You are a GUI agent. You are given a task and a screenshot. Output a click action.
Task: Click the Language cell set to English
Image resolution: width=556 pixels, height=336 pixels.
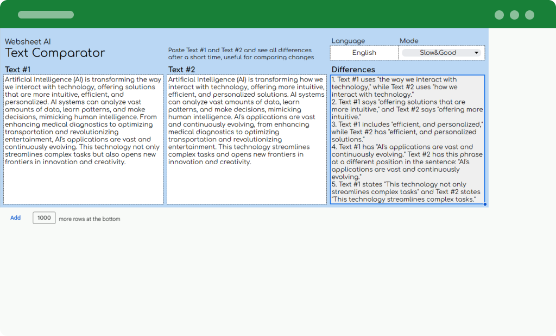[364, 53]
